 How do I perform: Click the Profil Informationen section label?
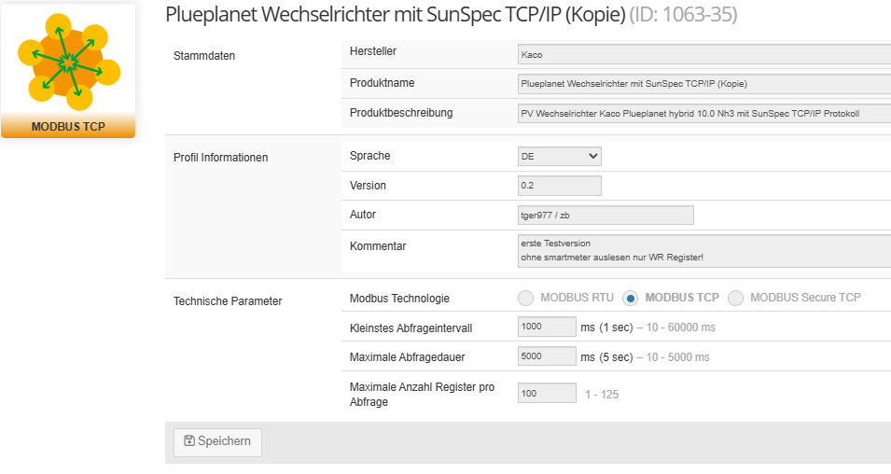(220, 158)
